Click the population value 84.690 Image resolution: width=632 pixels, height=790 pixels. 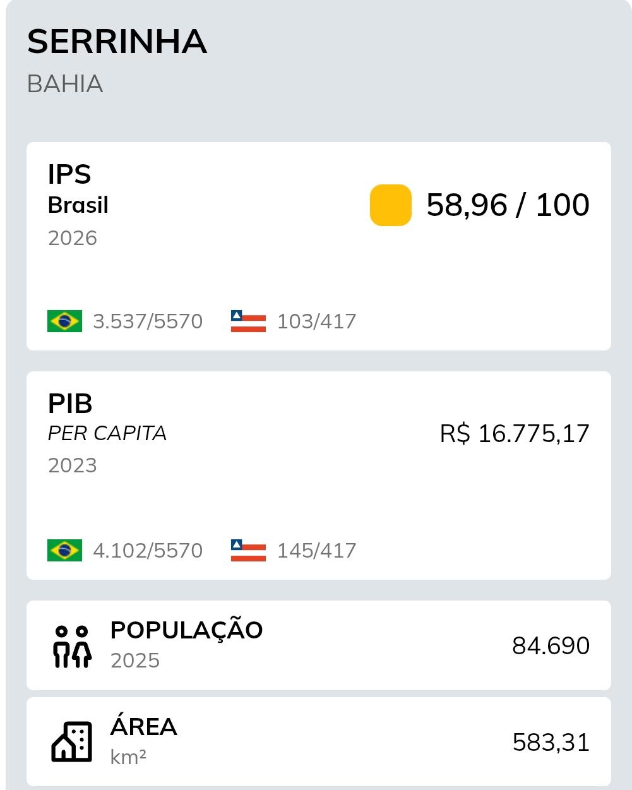551,646
